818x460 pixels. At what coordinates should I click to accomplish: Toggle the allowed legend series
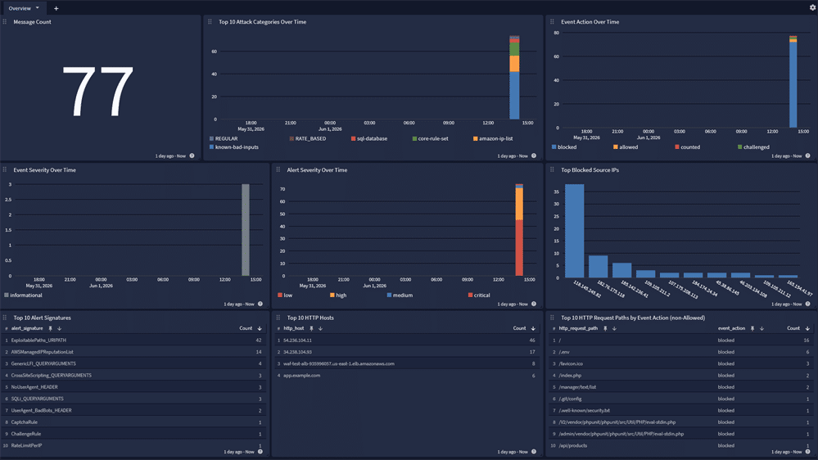click(626, 147)
